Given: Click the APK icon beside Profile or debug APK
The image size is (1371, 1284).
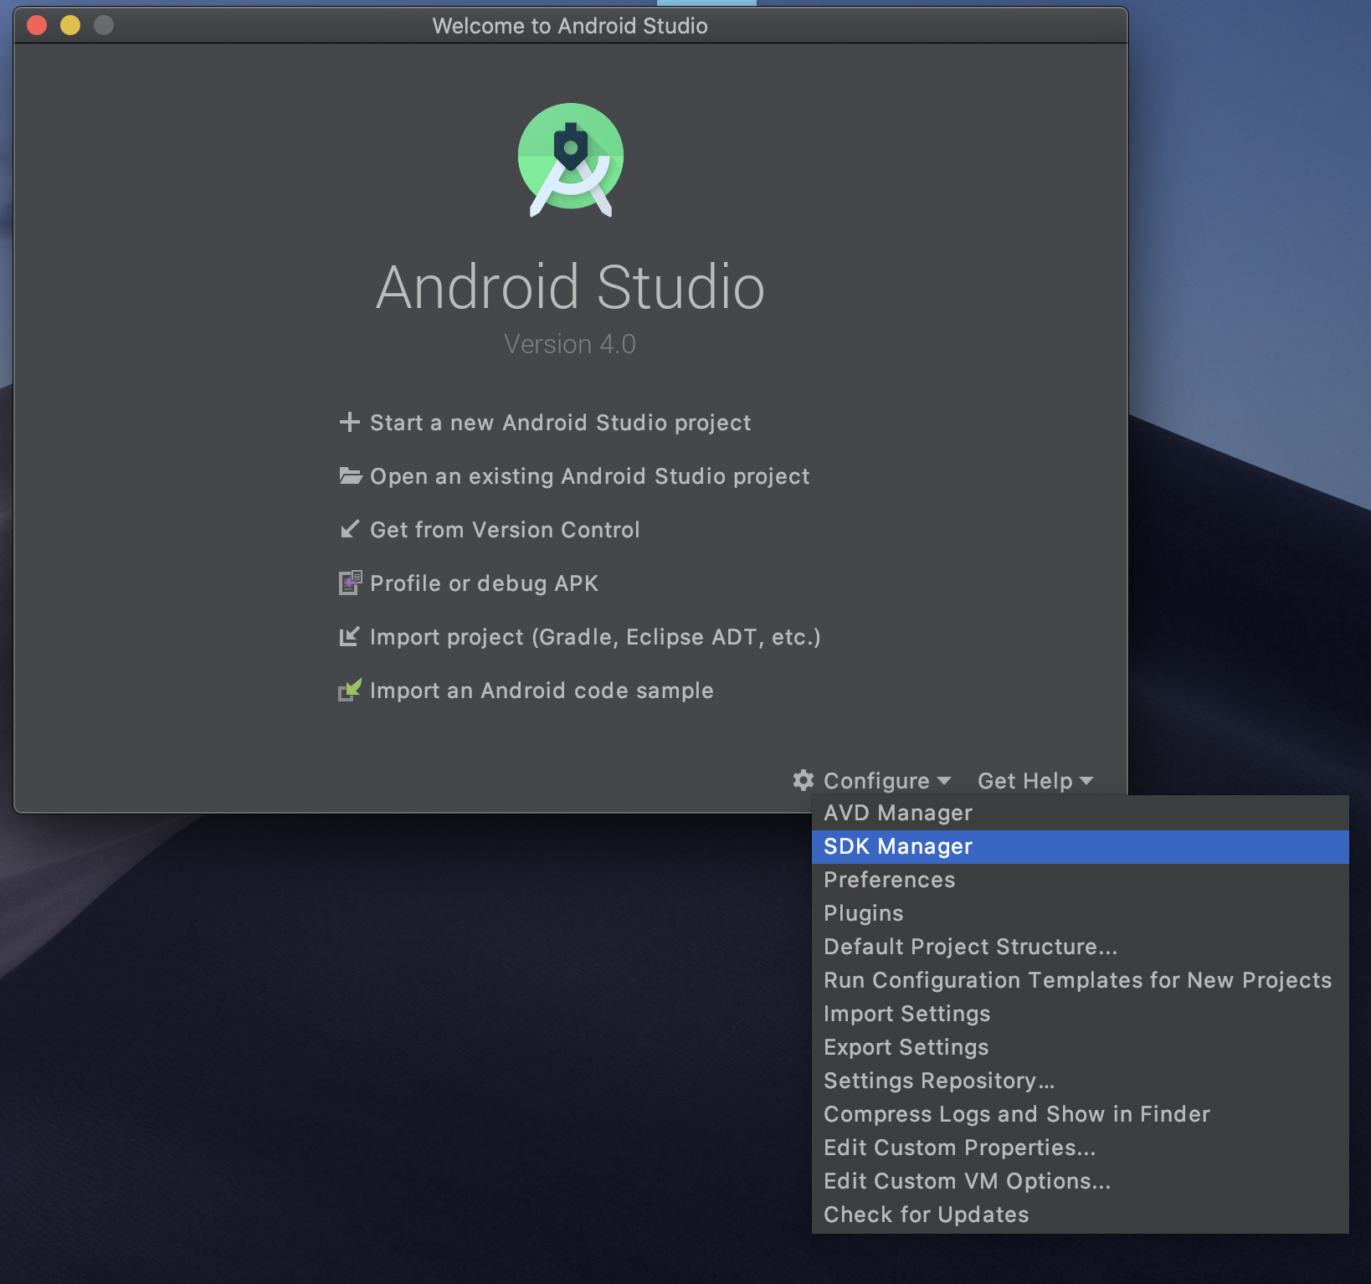Looking at the screenshot, I should 350,583.
